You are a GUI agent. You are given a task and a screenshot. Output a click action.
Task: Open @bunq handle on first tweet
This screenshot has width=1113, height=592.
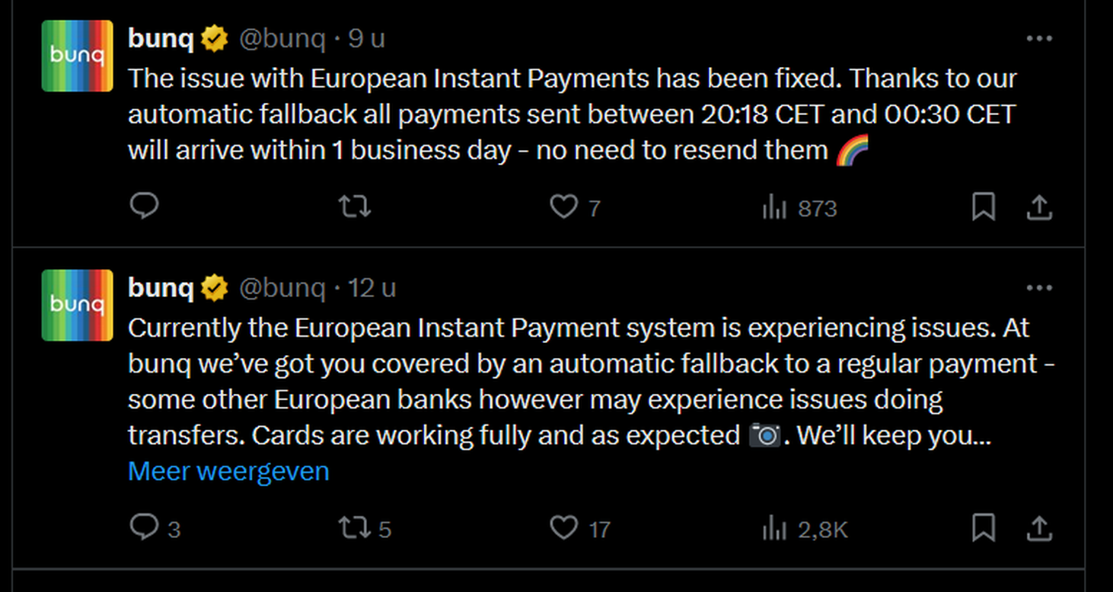(x=282, y=38)
